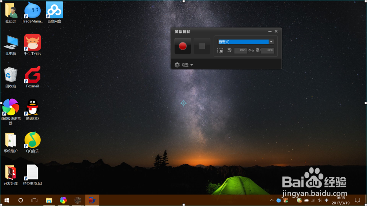Open Task View on the taskbar

click(x=34, y=200)
